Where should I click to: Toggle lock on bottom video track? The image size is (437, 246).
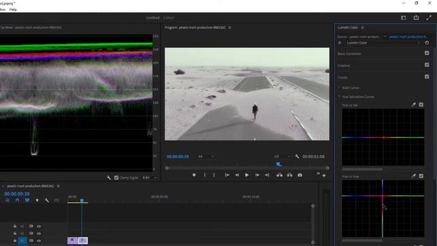pos(15,241)
